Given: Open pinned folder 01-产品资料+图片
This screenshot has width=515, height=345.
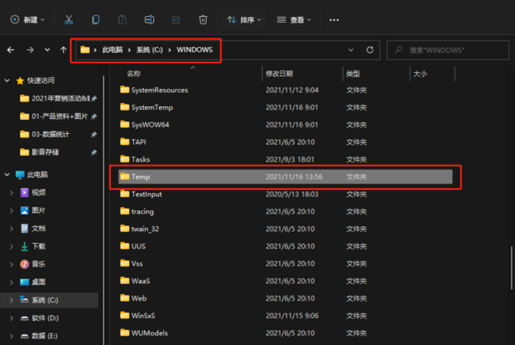Looking at the screenshot, I should click(58, 116).
